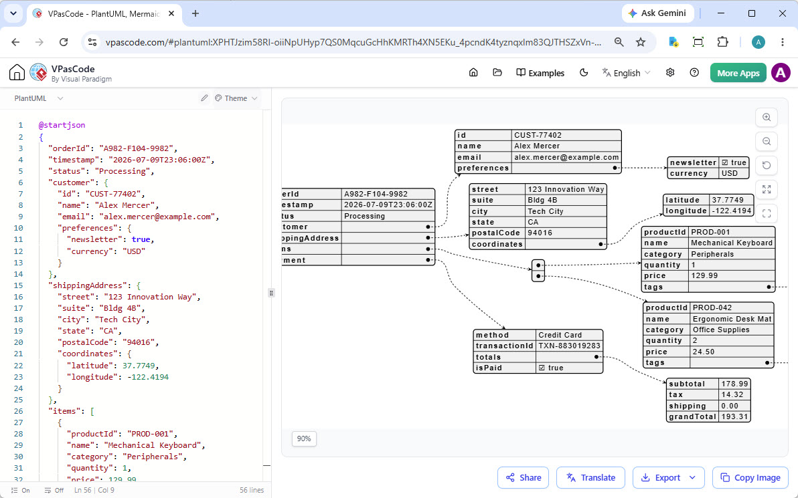Open the Theme dropdown
Viewport: 798px width, 498px height.
pyautogui.click(x=236, y=98)
